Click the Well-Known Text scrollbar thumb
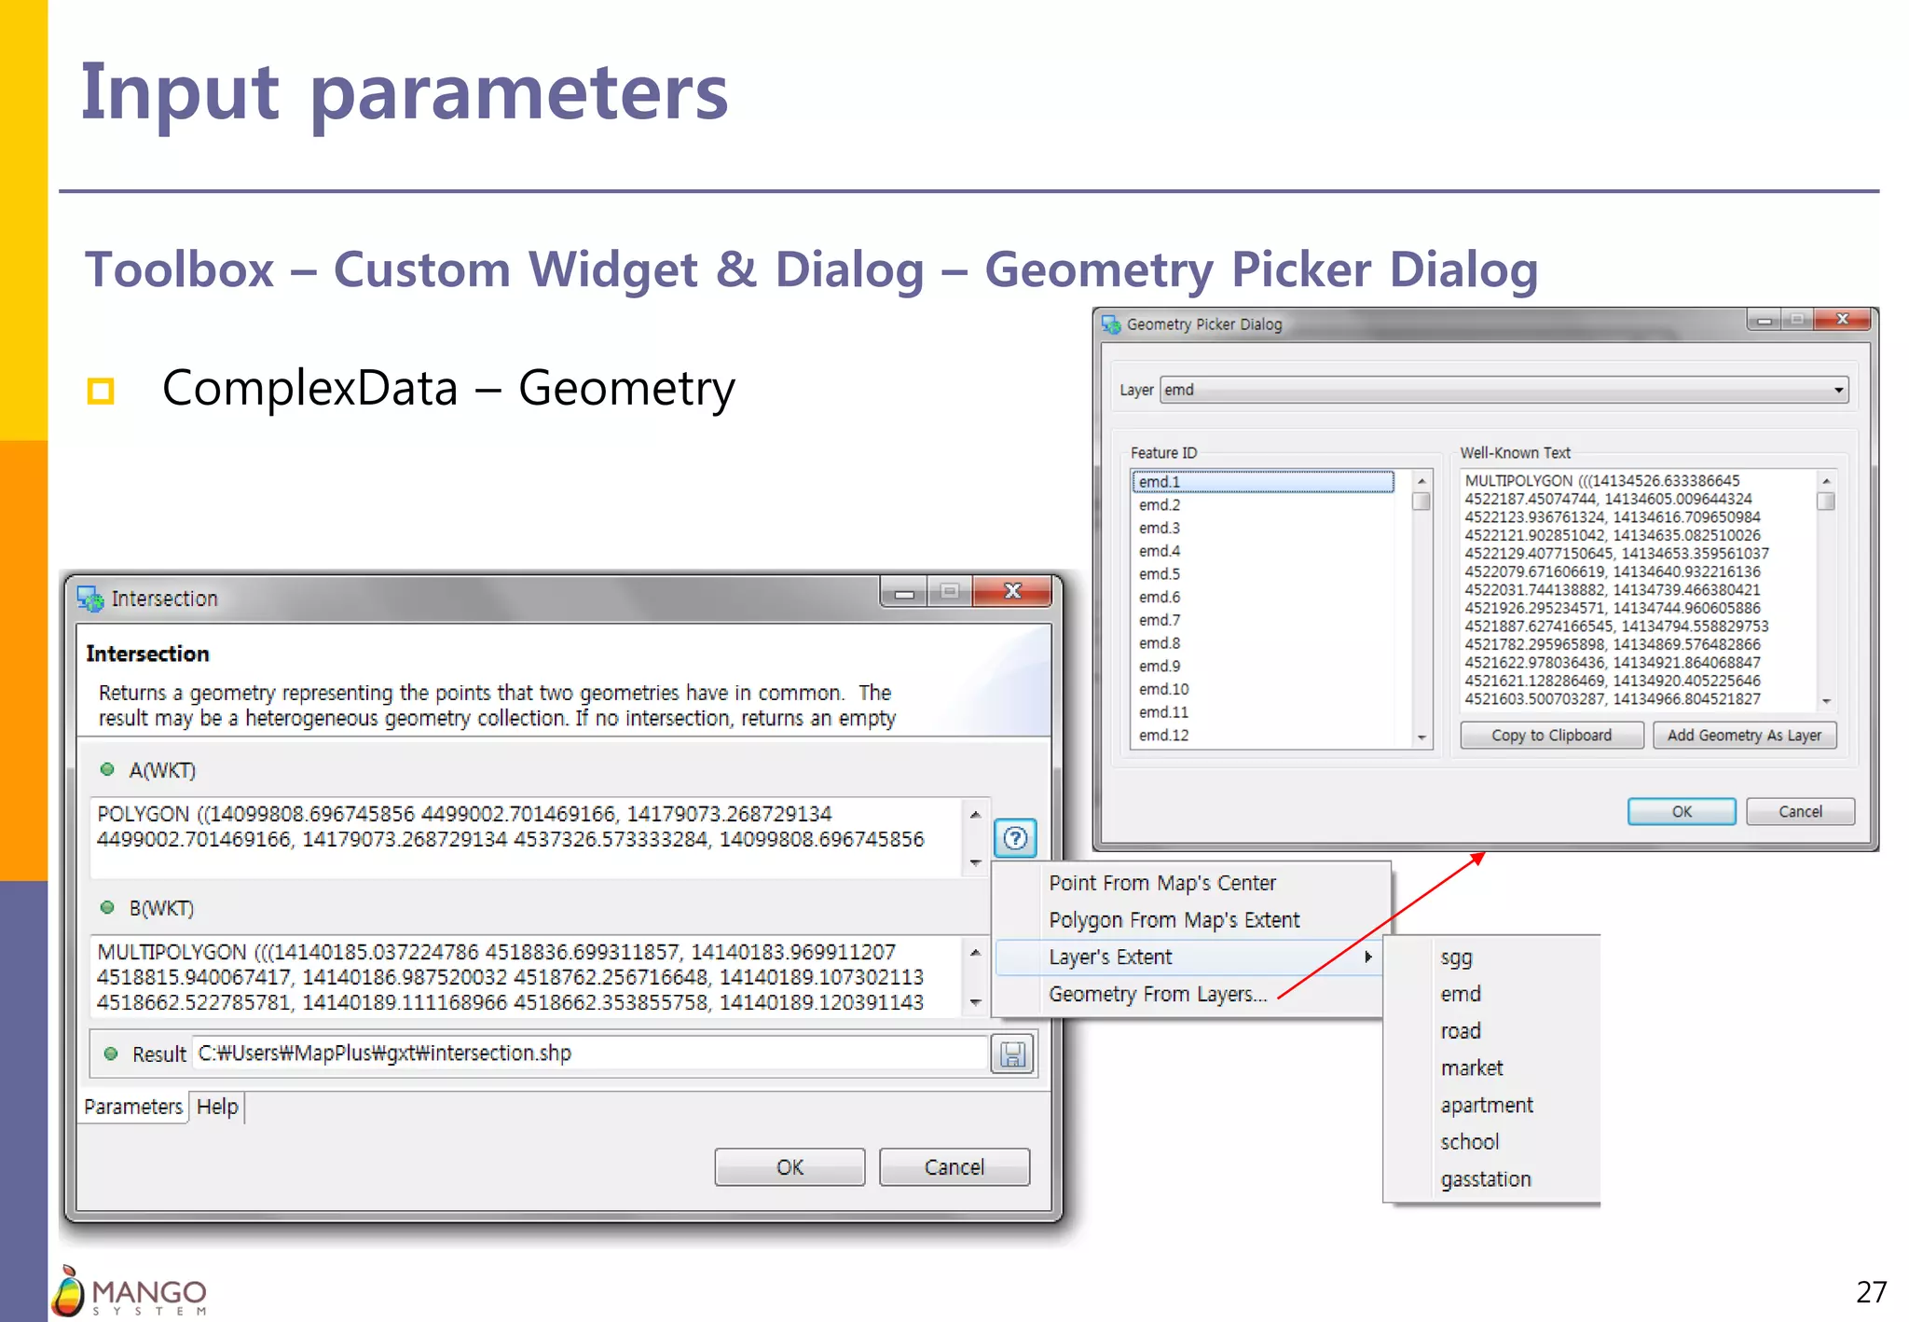1909x1322 pixels. tap(1826, 502)
